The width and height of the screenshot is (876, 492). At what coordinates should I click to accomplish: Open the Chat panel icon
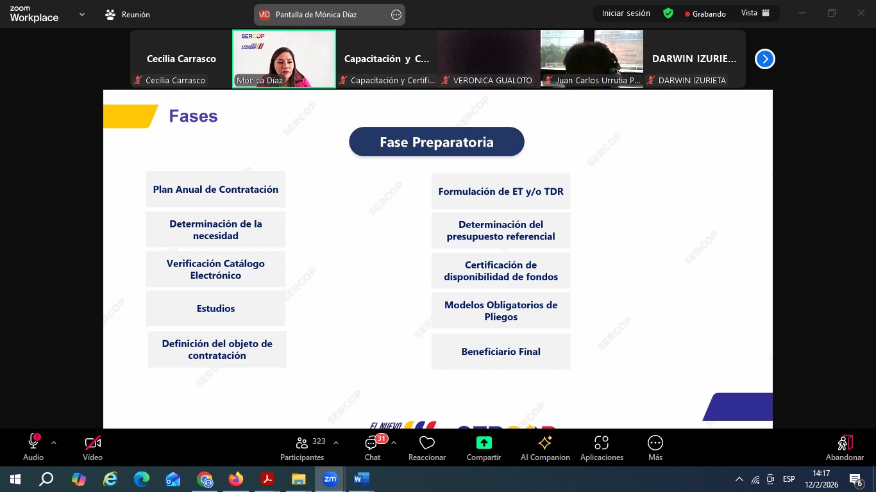tap(372, 443)
